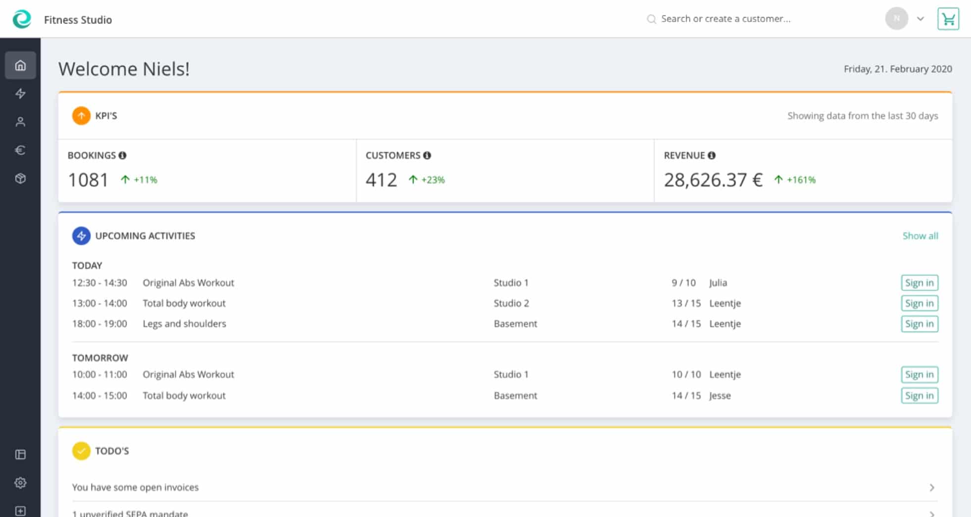Viewport: 971px width, 517px height.
Task: Open the settings gear sidebar icon
Action: point(20,483)
